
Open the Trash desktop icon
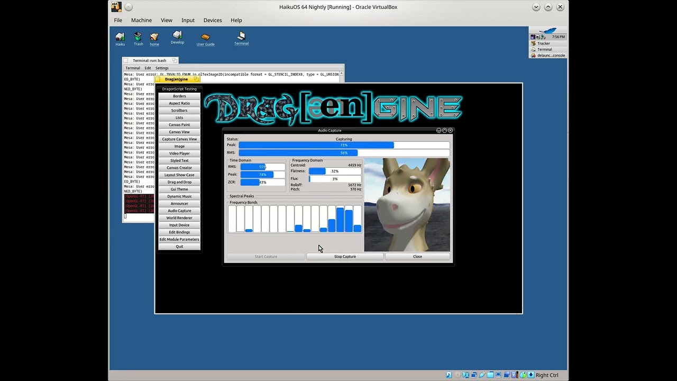[x=138, y=39]
